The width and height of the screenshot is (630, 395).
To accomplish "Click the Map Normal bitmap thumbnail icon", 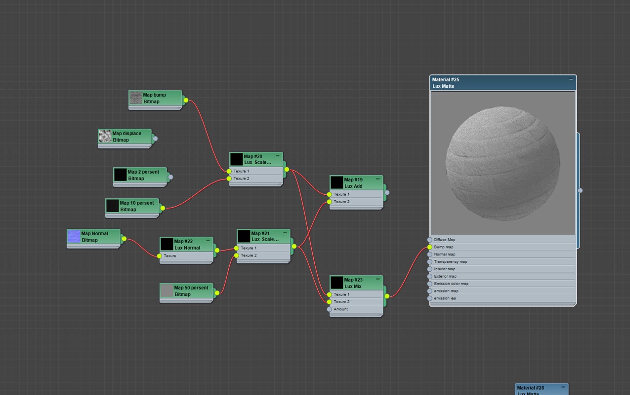I will tap(74, 237).
